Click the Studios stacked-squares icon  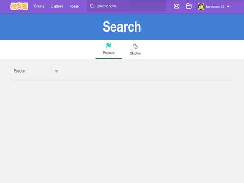coord(135,46)
